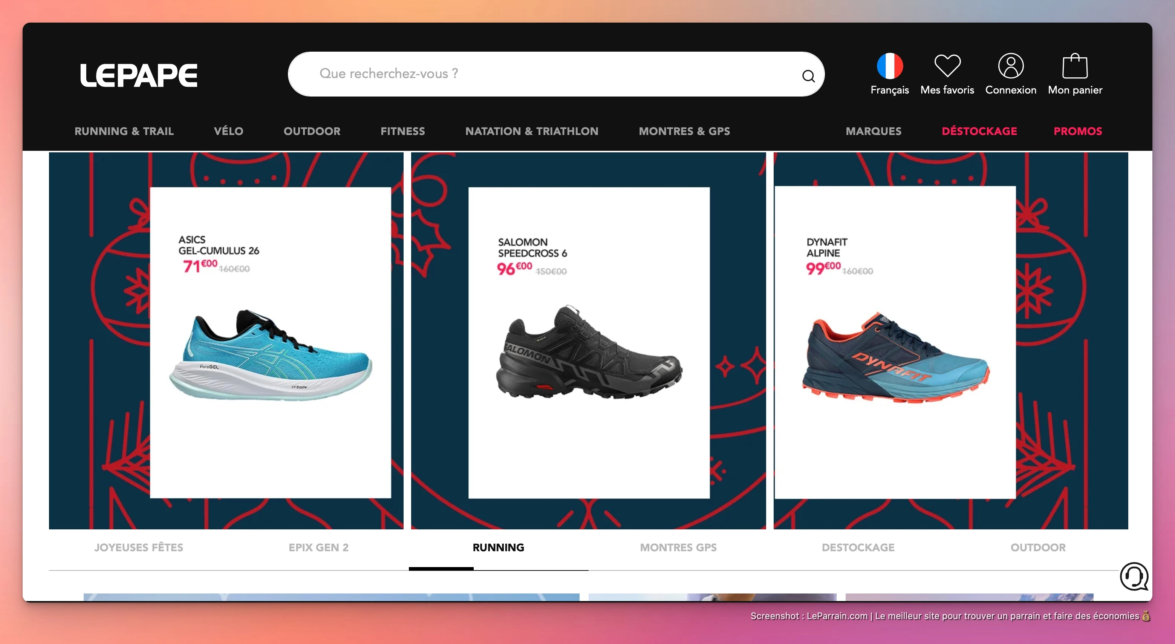Open the Vélo menu
This screenshot has height=644, width=1175.
coord(228,132)
